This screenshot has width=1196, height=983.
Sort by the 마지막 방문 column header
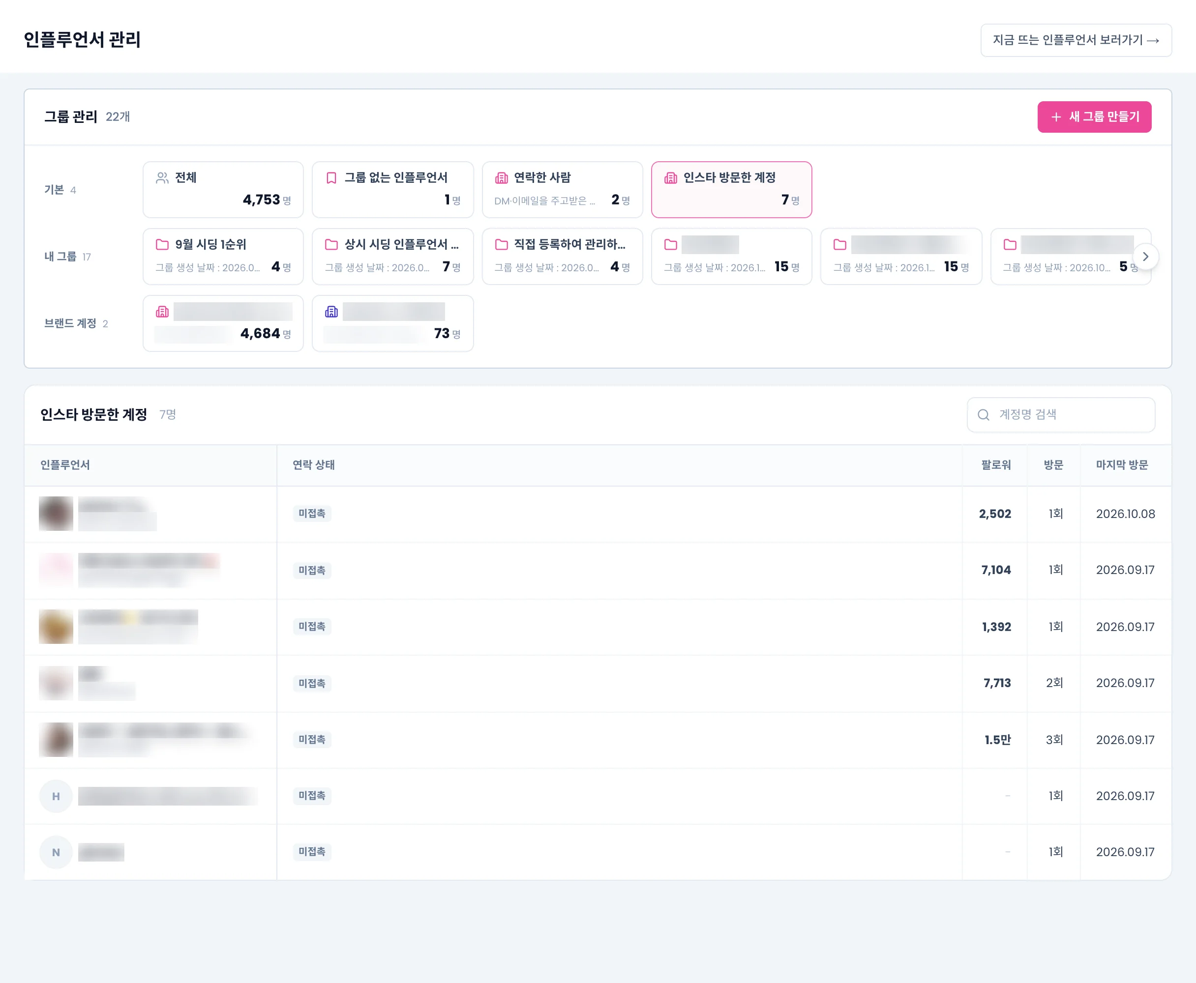(x=1122, y=465)
